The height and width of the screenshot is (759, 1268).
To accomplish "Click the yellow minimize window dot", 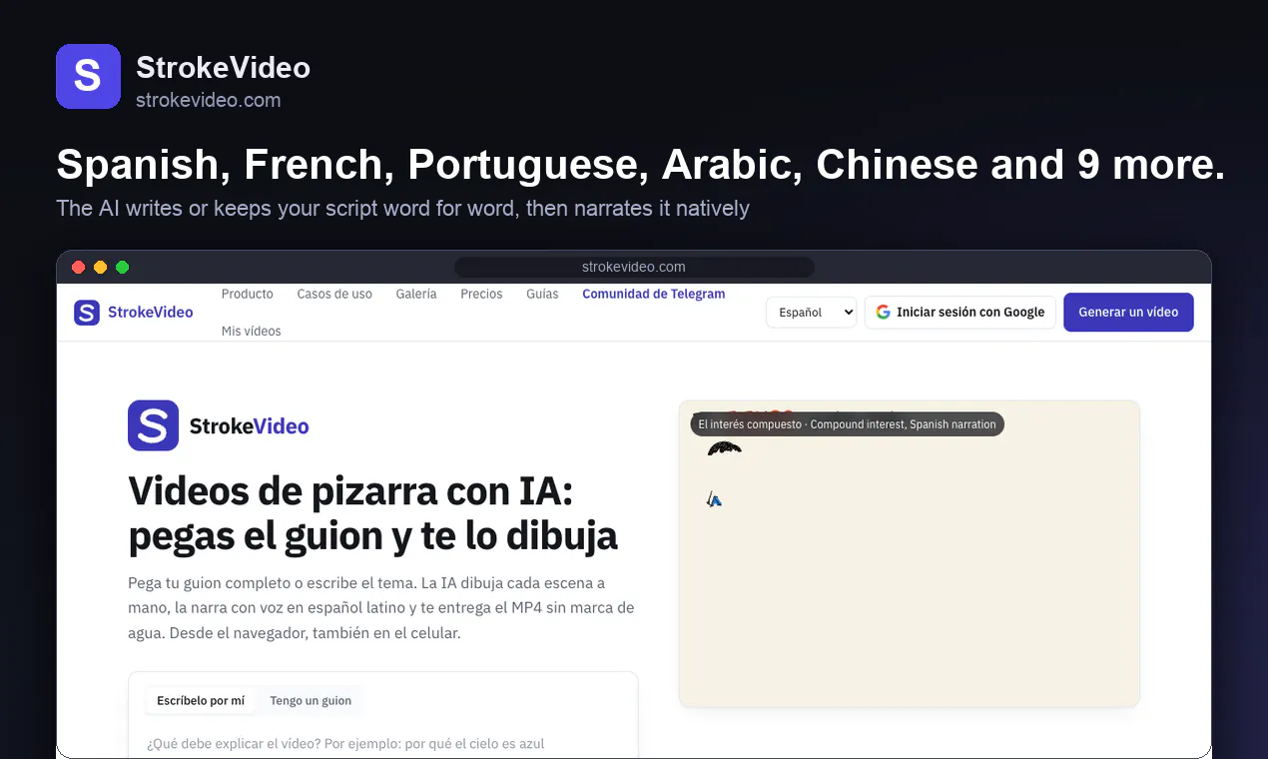I will point(100,267).
